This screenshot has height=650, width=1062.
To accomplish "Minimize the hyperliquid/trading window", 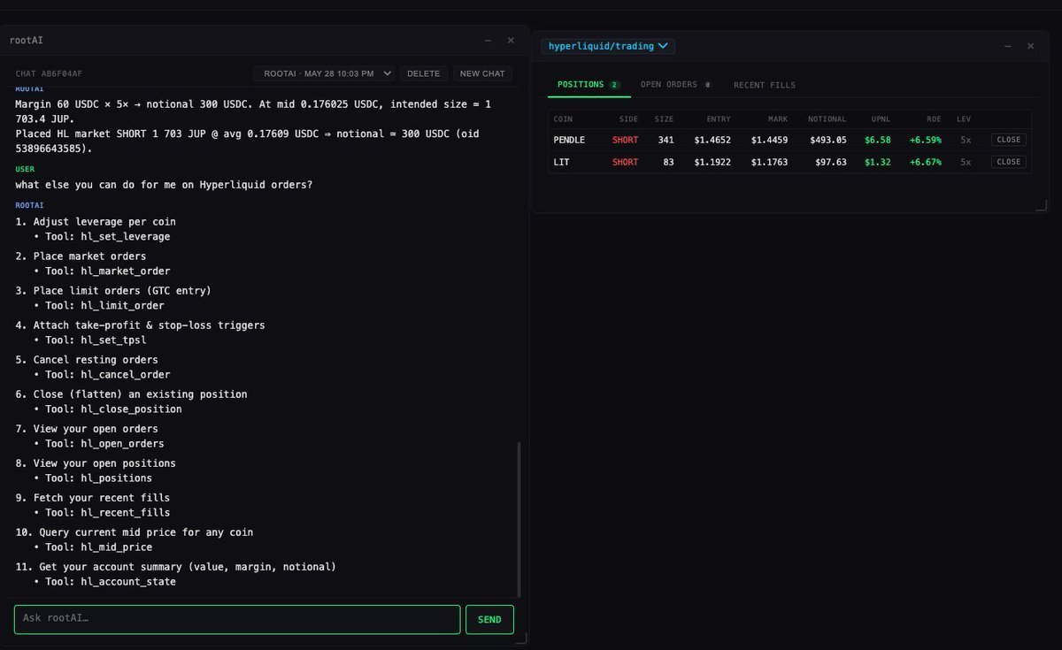I will (x=1007, y=46).
